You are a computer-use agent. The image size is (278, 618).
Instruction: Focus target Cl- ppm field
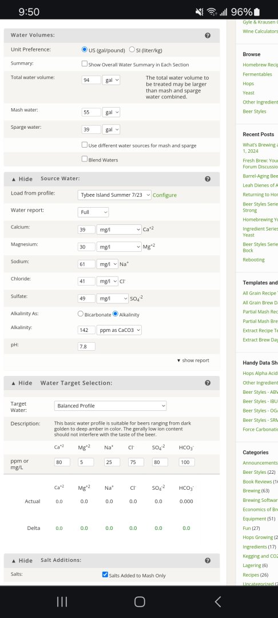point(136,462)
